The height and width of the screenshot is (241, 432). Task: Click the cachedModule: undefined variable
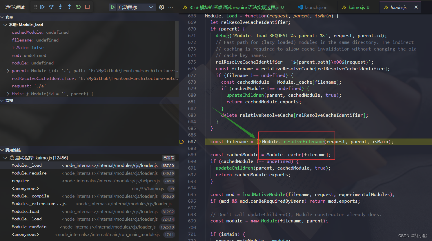click(88, 32)
